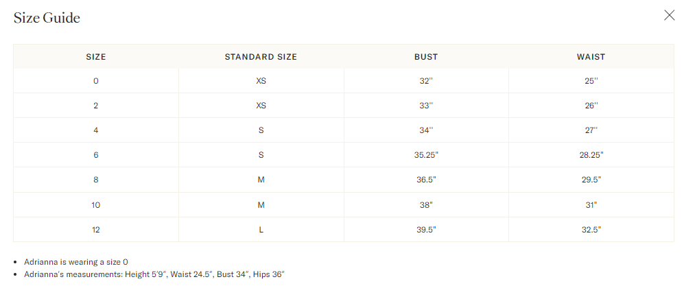Click the BUST column header
684x299 pixels.
[x=426, y=57]
